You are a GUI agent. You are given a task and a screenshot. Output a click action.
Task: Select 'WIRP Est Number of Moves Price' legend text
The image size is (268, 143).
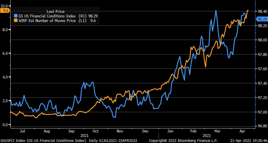pos(47,21)
